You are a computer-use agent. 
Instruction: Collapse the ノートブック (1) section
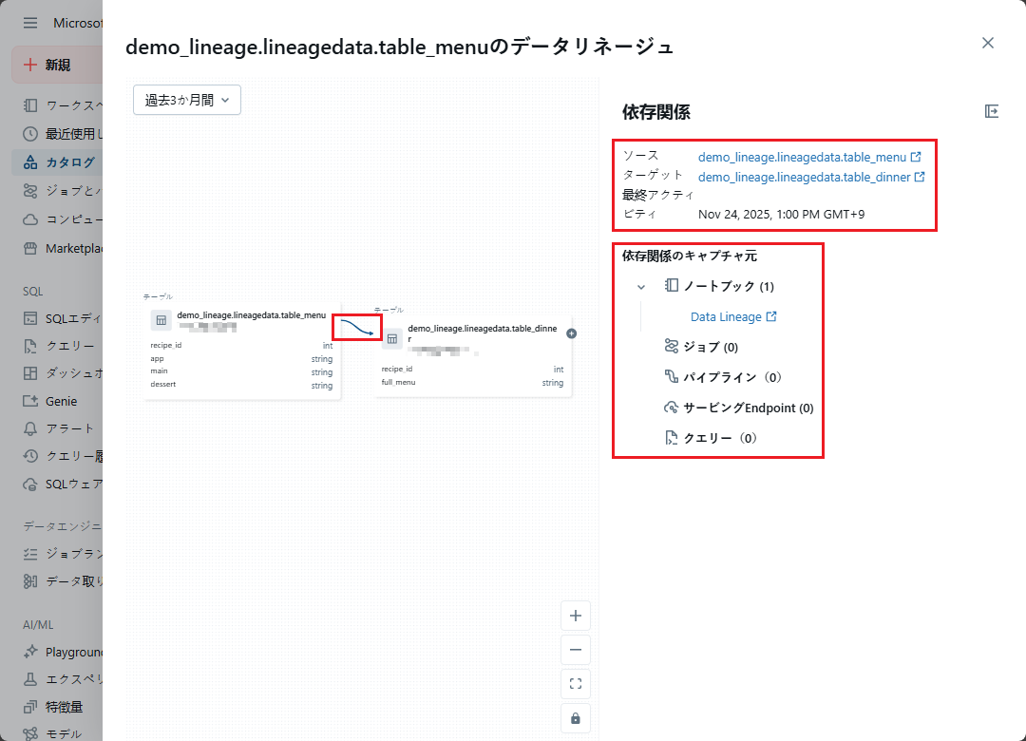coord(641,286)
